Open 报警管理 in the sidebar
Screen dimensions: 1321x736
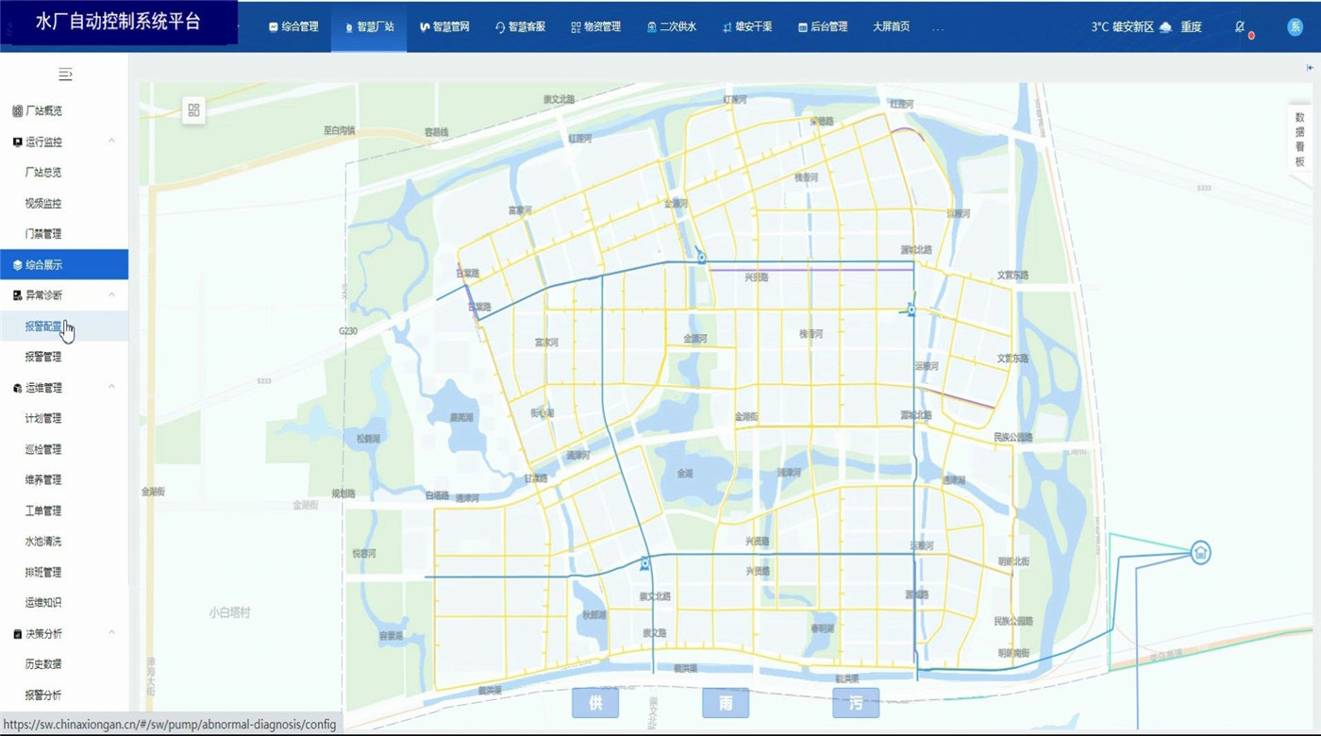[x=43, y=357]
